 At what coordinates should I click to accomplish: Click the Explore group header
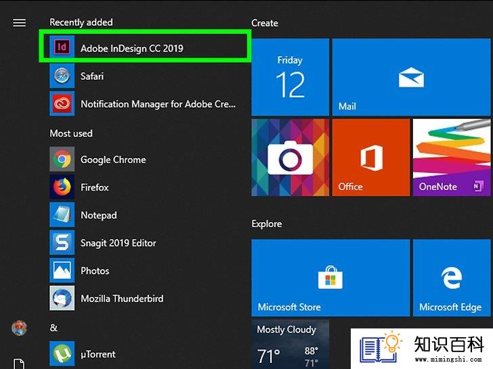267,224
